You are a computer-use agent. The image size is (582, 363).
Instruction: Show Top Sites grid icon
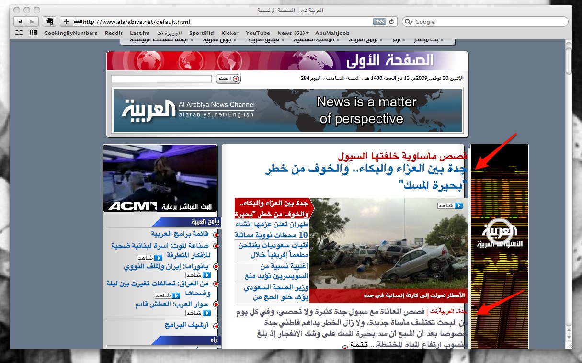(x=33, y=33)
